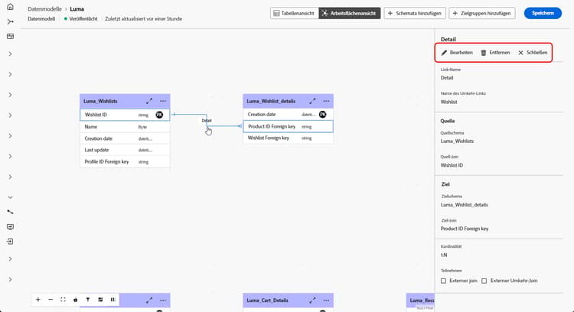Switch to Tabellenansicht view
The width and height of the screenshot is (574, 312).
click(295, 13)
